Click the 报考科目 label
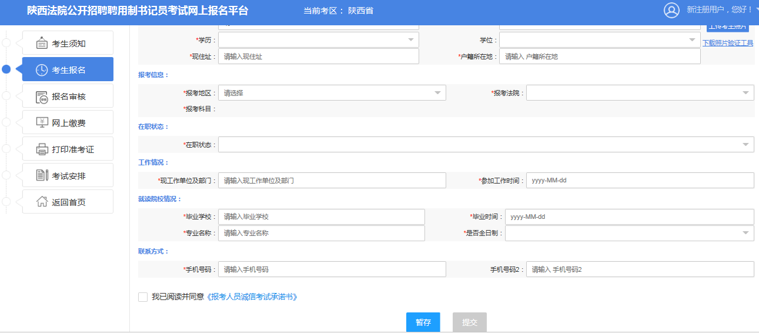 [200, 109]
